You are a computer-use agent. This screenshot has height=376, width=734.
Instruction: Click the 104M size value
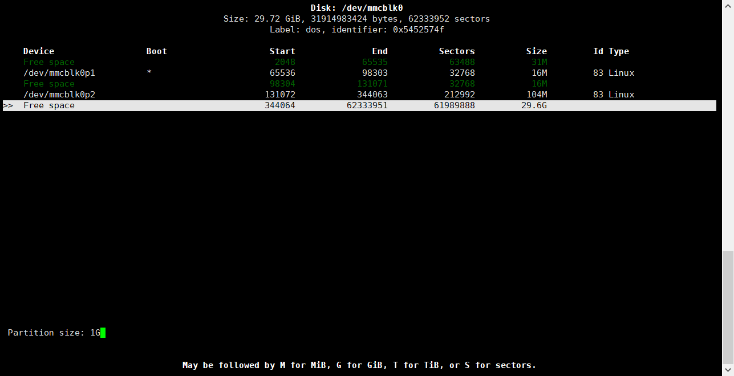pyautogui.click(x=537, y=95)
